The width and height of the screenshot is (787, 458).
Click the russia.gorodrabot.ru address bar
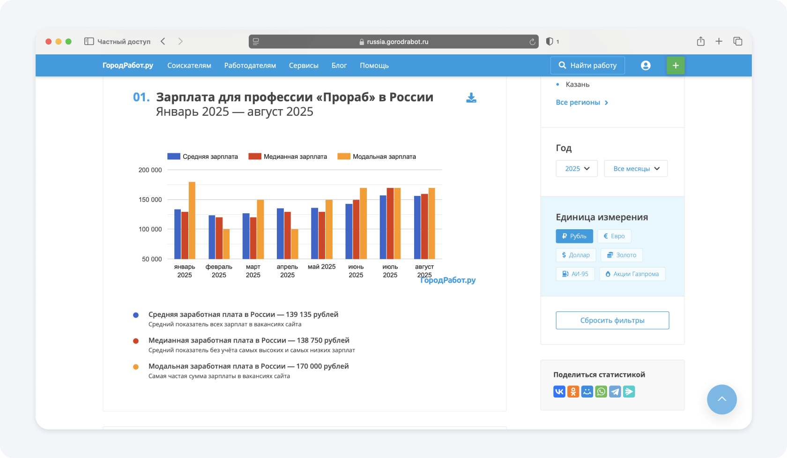[x=393, y=42]
